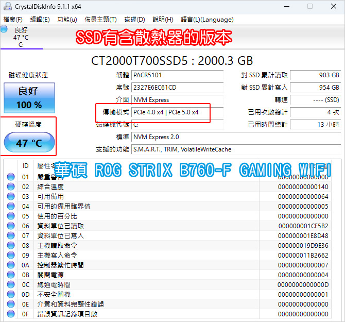This screenshot has width=345, height=322.
Task: Select the C: drive tab showing 47 °C
Action: (x=21, y=37)
